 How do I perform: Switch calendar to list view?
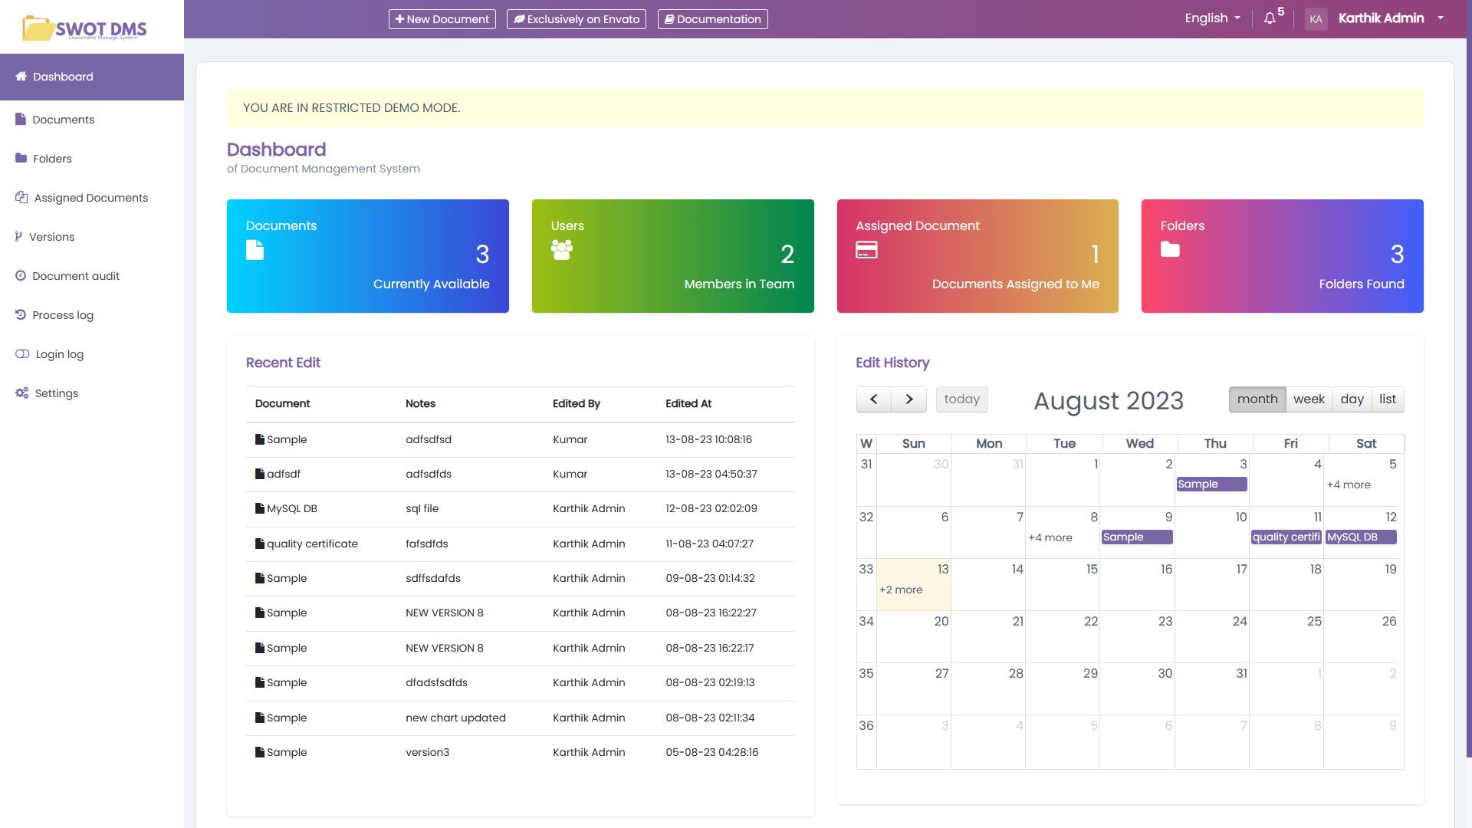click(1388, 399)
